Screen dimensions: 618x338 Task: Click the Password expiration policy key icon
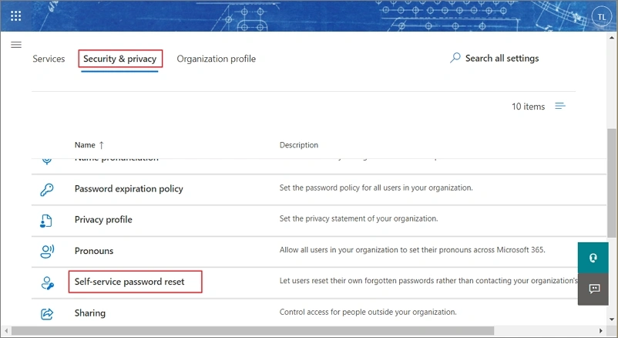click(x=47, y=190)
